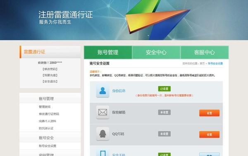The width and height of the screenshot is (248, 156).
Task: Click the identity info person icon
Action: click(103, 91)
